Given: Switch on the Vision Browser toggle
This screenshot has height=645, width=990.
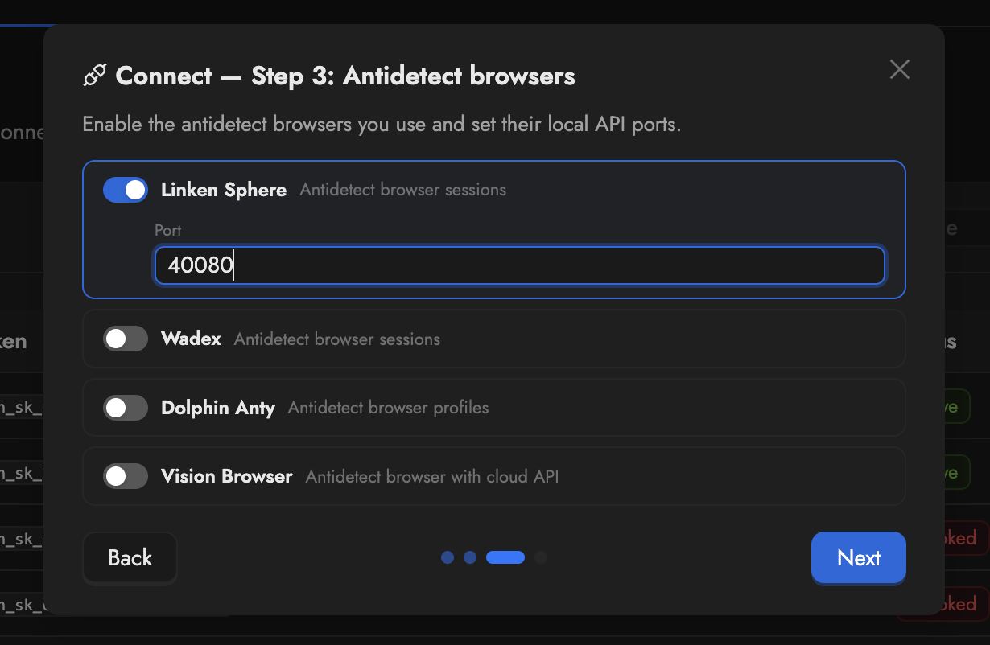Looking at the screenshot, I should [126, 476].
